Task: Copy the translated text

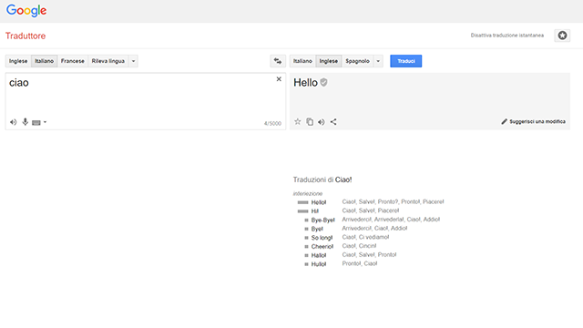Action: coord(310,121)
